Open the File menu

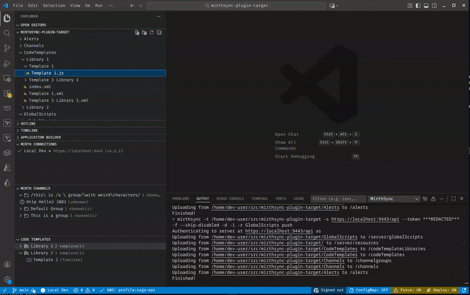point(18,5)
